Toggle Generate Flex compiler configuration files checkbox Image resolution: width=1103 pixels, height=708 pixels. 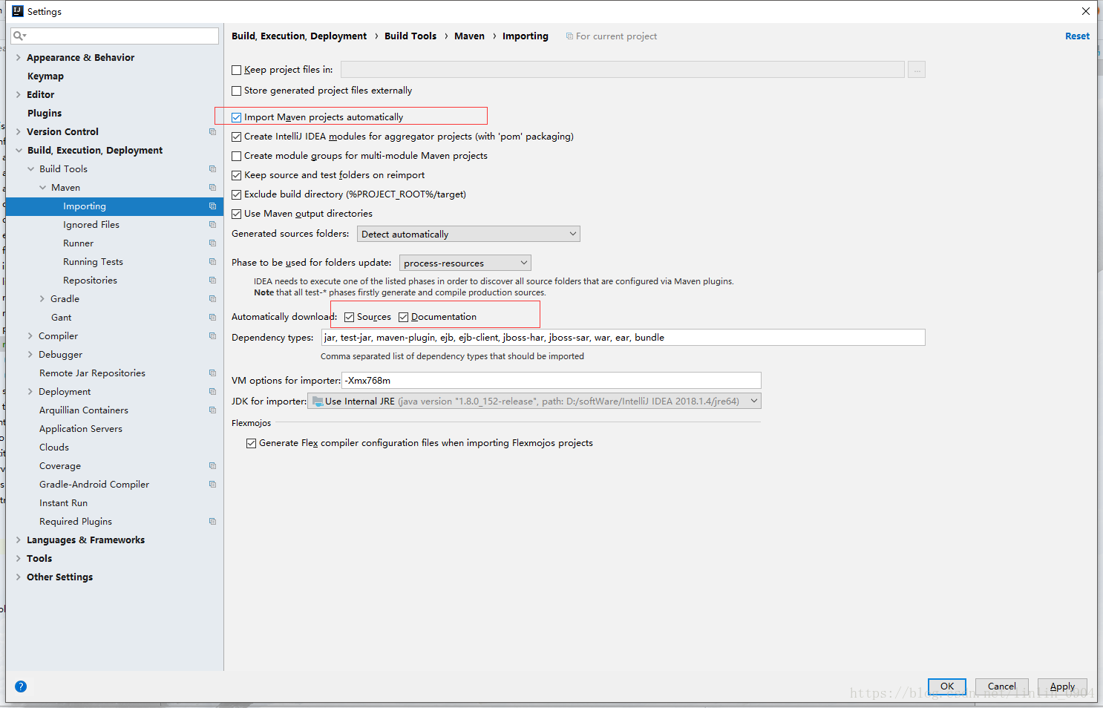(252, 443)
